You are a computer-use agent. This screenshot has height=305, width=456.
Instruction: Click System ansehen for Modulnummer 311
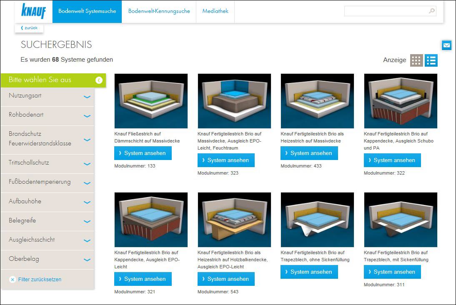[392, 272]
